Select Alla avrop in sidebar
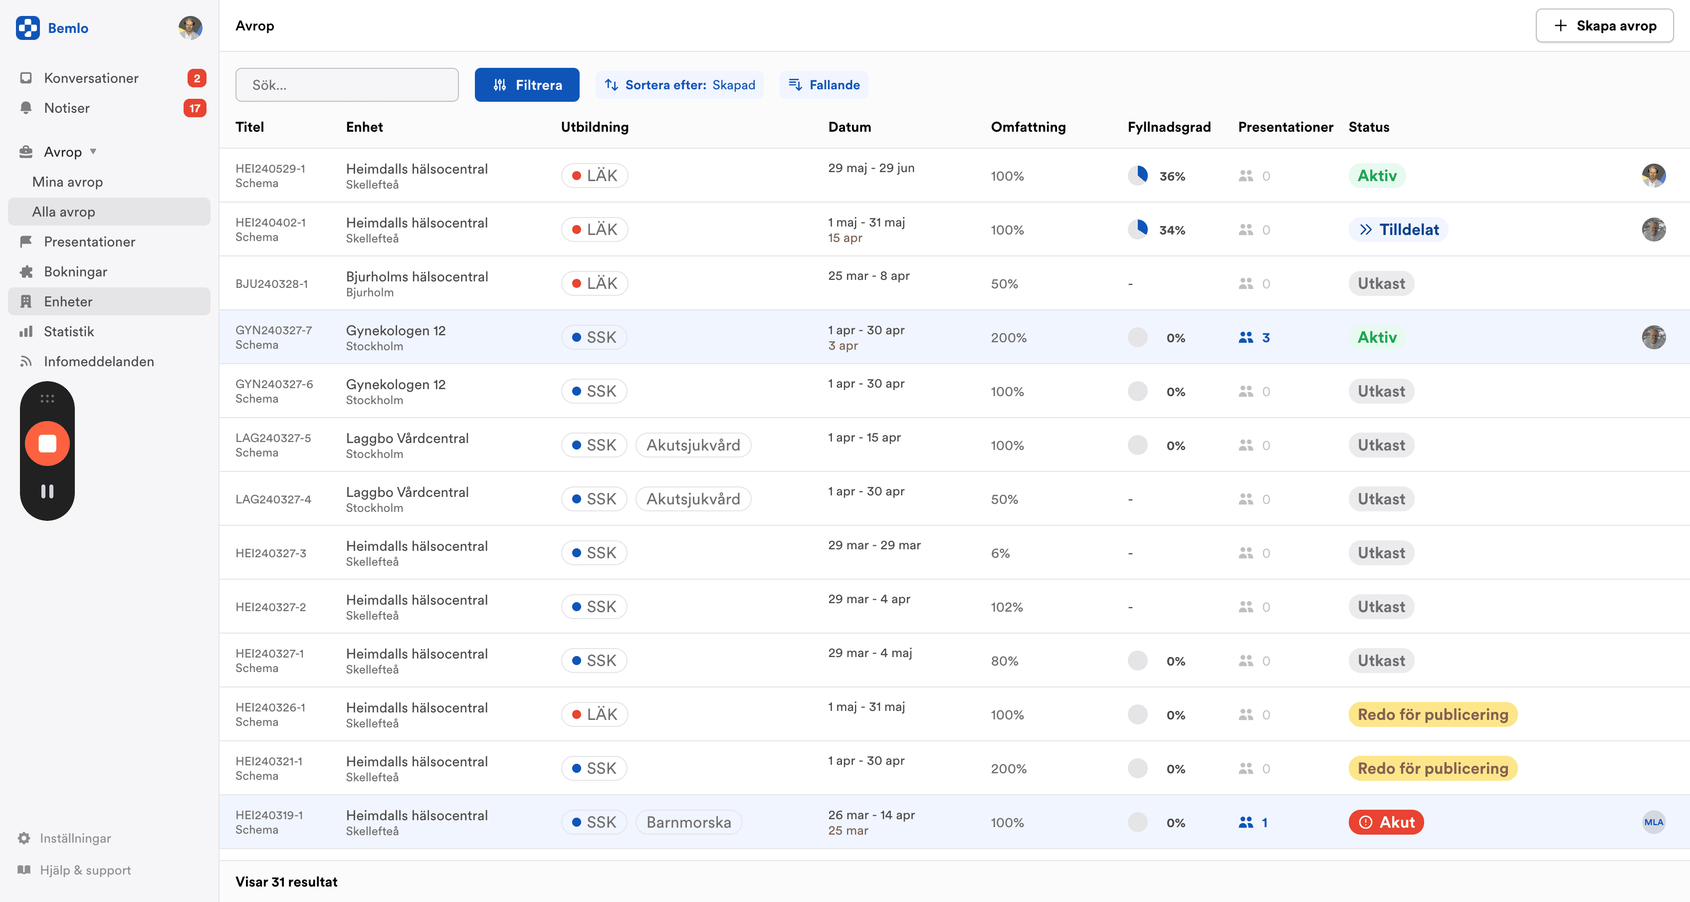Image resolution: width=1690 pixels, height=902 pixels. [x=109, y=212]
